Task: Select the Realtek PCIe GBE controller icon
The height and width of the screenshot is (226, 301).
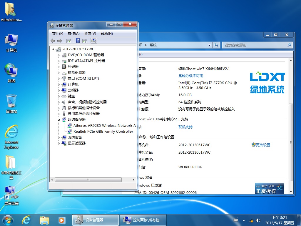Action: 70,132
